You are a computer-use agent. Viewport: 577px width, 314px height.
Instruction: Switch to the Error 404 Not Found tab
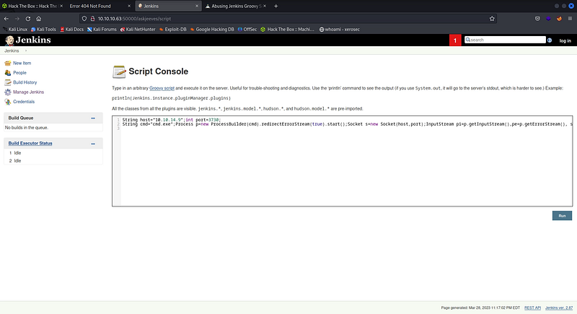click(x=100, y=6)
